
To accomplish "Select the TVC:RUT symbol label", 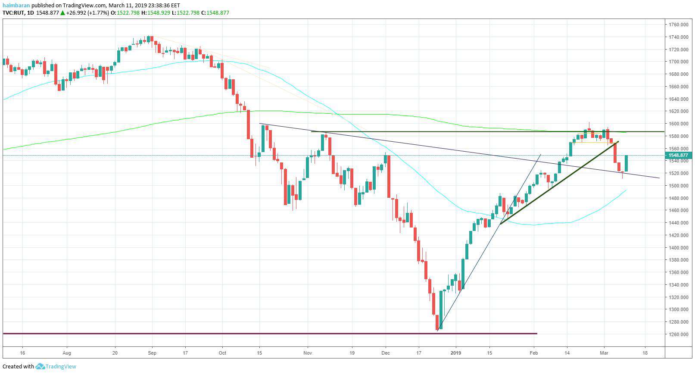I will [13, 13].
